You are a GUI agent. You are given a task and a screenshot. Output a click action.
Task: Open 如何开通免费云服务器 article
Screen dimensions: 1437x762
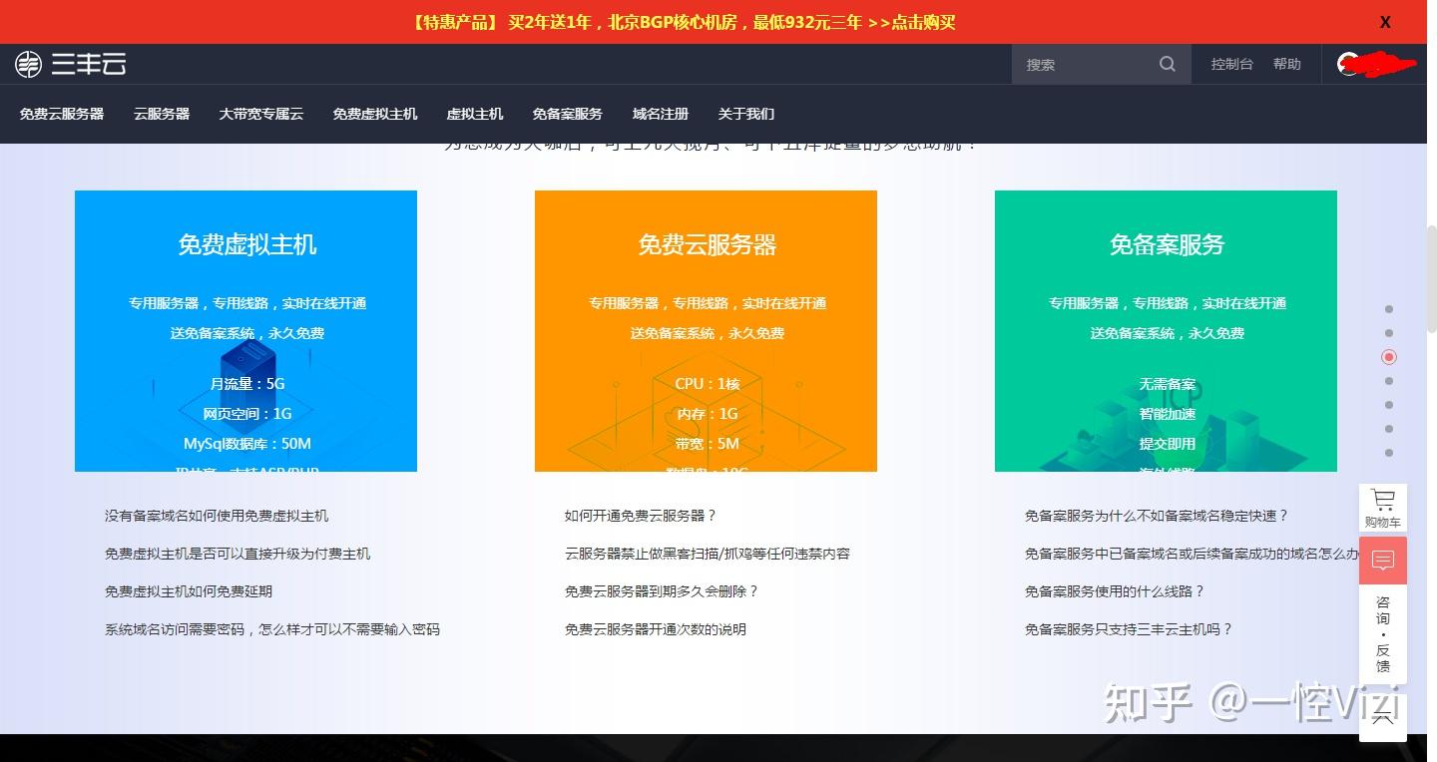[641, 516]
